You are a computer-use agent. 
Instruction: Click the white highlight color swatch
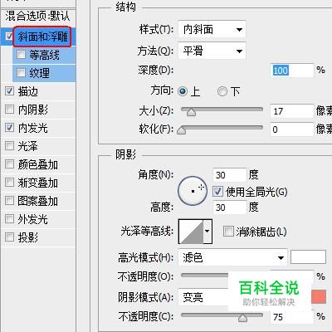(x=308, y=257)
